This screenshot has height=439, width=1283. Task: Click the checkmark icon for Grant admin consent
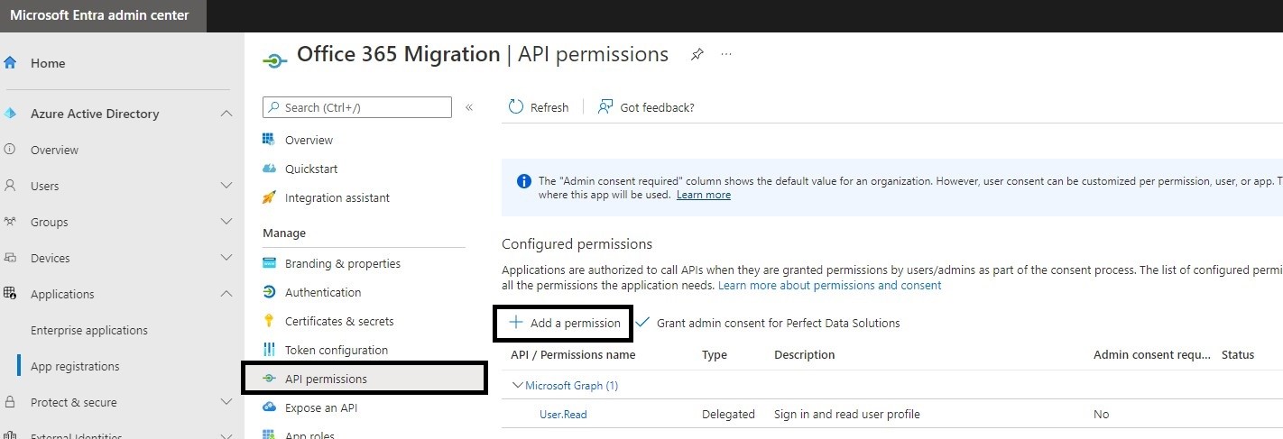pyautogui.click(x=643, y=322)
